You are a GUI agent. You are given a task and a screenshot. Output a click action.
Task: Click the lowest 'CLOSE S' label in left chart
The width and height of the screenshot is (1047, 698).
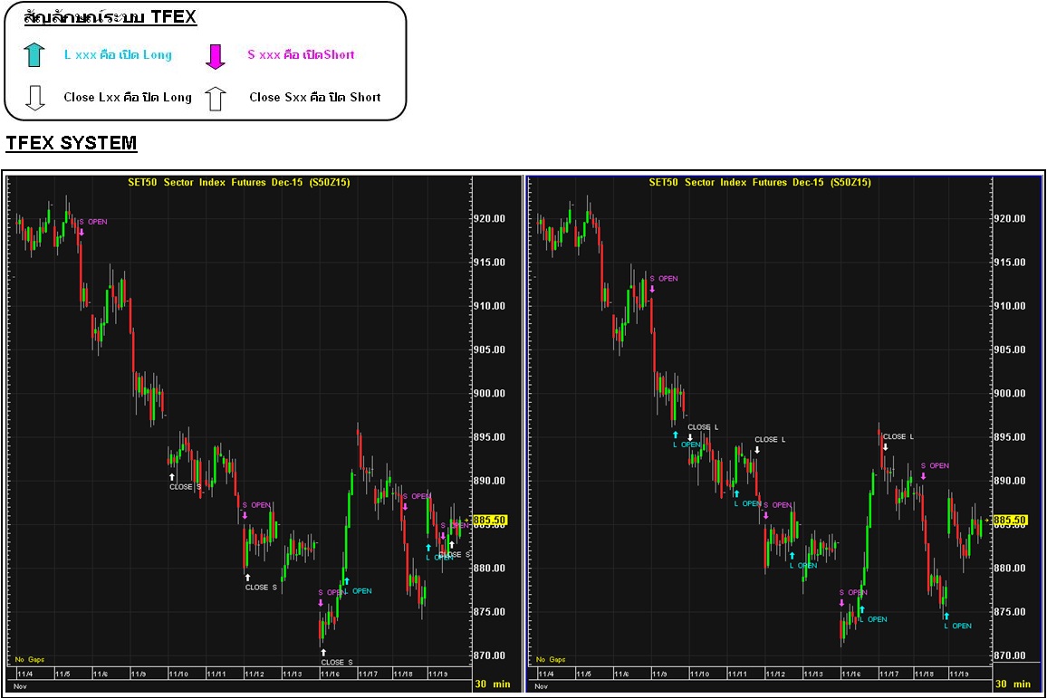tap(337, 662)
